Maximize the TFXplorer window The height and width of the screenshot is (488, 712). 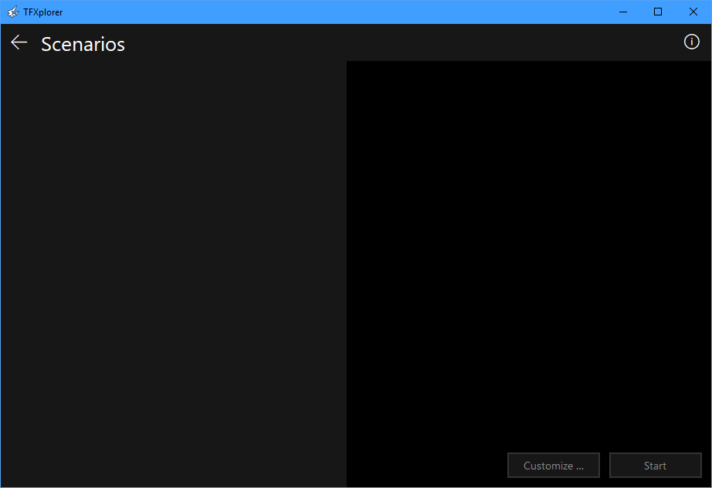[x=658, y=12]
